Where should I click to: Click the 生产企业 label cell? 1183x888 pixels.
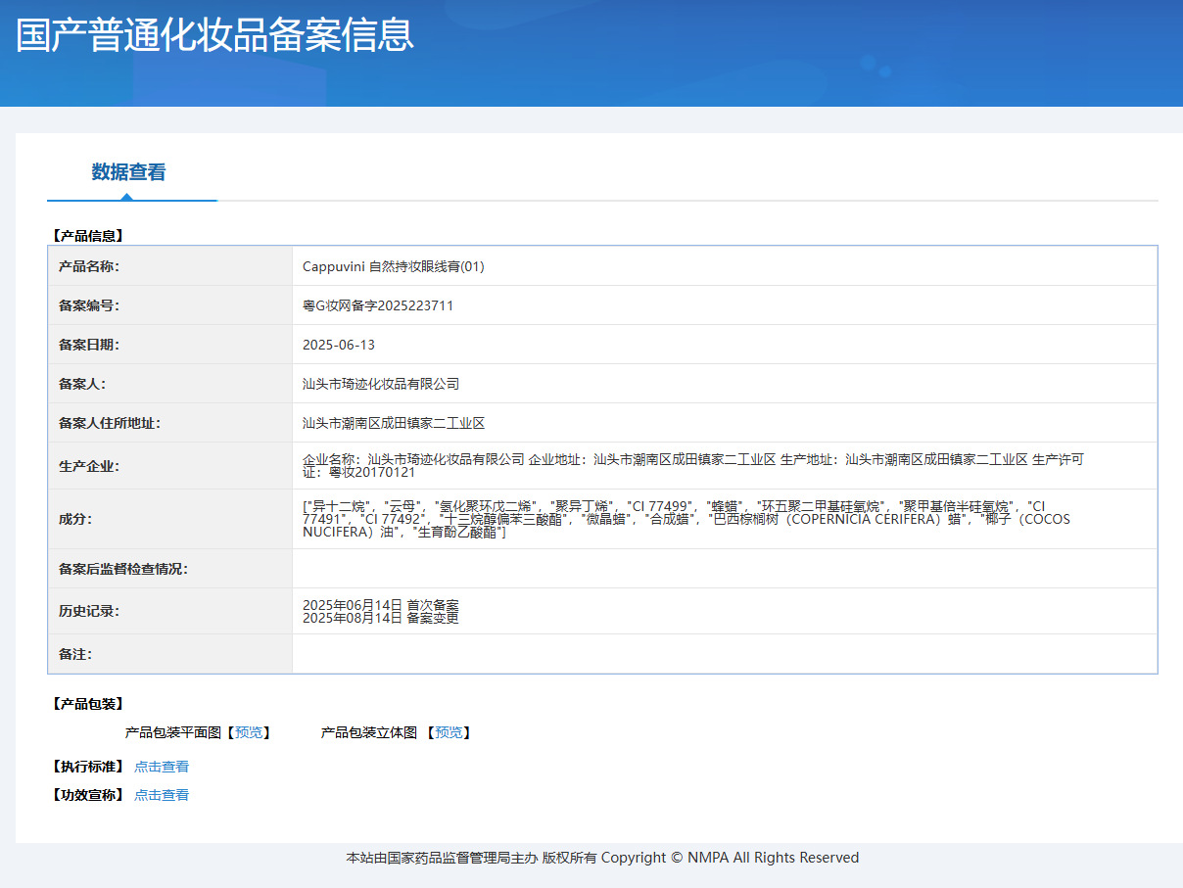point(170,466)
